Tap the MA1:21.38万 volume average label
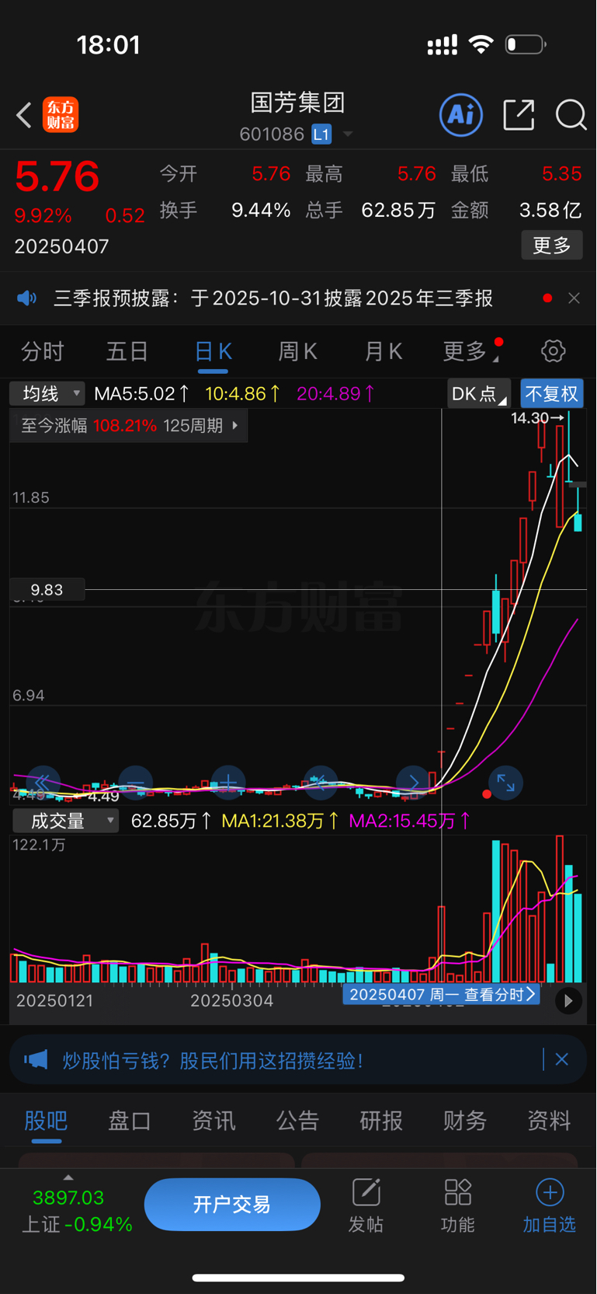The height and width of the screenshot is (1294, 597). click(279, 821)
